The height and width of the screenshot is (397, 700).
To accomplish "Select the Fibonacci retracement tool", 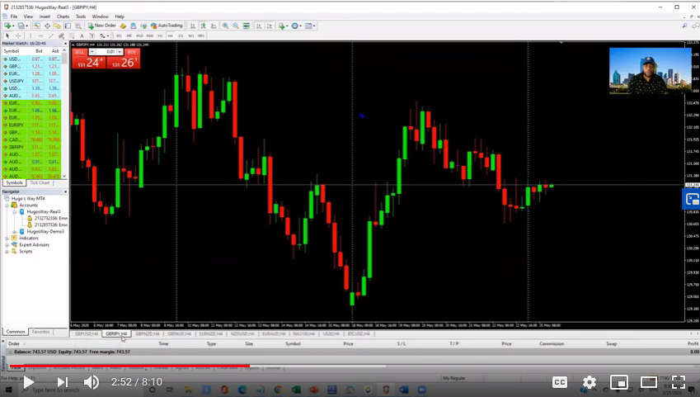I will pyautogui.click(x=72, y=35).
